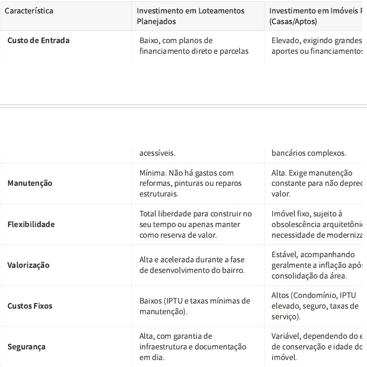
Task: Select the Custo de Entrada row label
Action: (38, 40)
